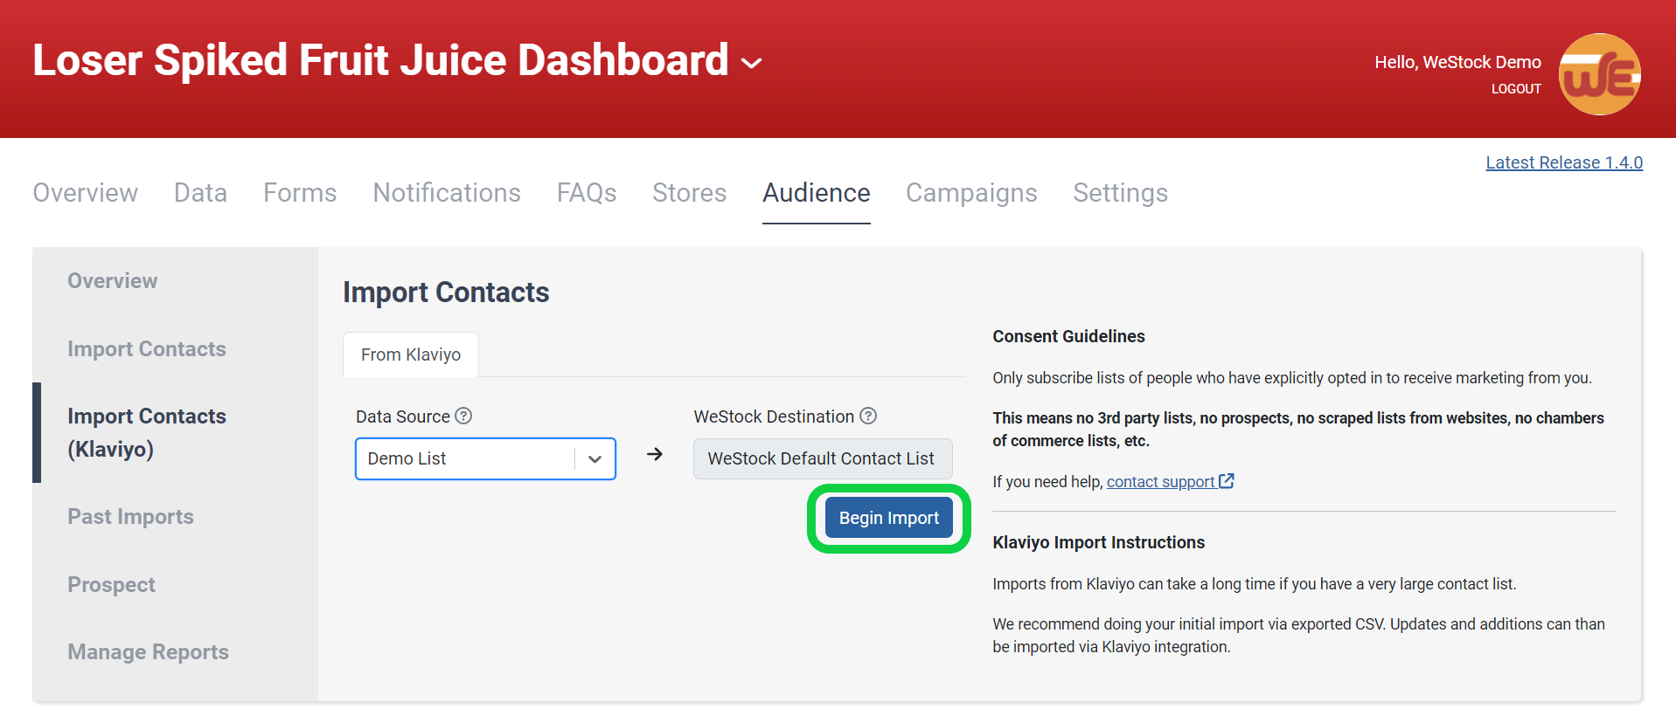Open sidebar Import Contacts page
Image resolution: width=1676 pixels, height=716 pixels.
(147, 349)
